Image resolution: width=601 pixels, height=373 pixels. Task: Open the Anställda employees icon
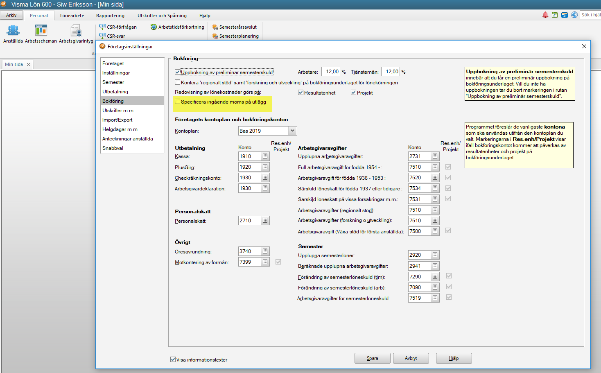pos(13,34)
